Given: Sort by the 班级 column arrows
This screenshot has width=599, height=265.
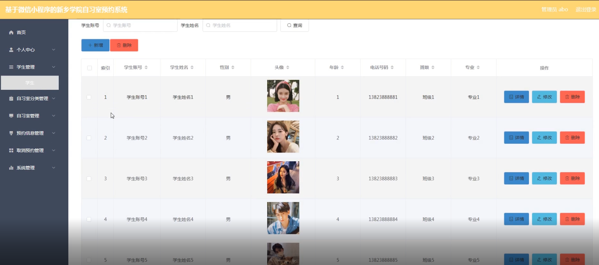Looking at the screenshot, I should pos(433,67).
